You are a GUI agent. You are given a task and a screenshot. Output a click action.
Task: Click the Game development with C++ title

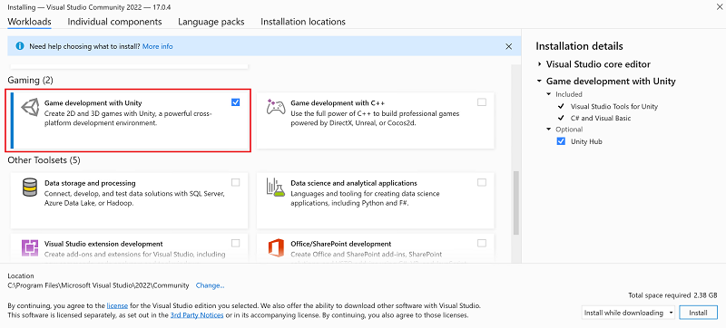(338, 103)
